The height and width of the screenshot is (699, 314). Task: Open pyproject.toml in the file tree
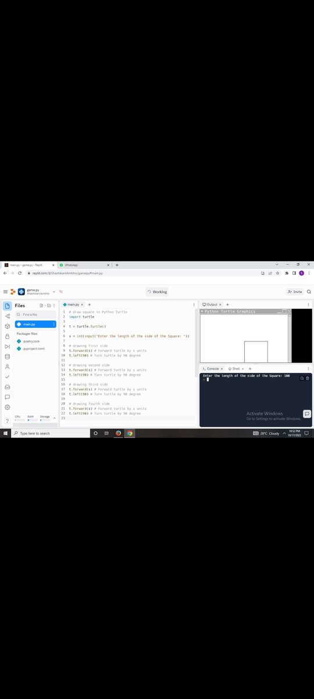(x=34, y=348)
